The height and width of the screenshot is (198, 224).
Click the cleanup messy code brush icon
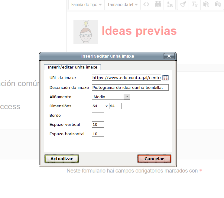coord(183,5)
